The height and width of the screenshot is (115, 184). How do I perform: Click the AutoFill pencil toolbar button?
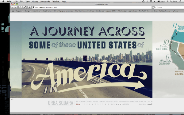[25, 7]
